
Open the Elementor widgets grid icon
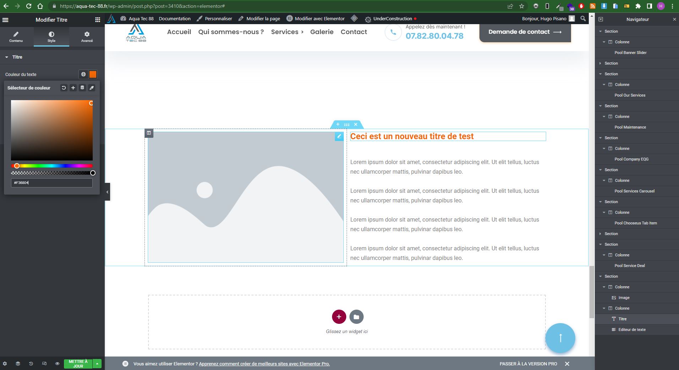(x=98, y=20)
